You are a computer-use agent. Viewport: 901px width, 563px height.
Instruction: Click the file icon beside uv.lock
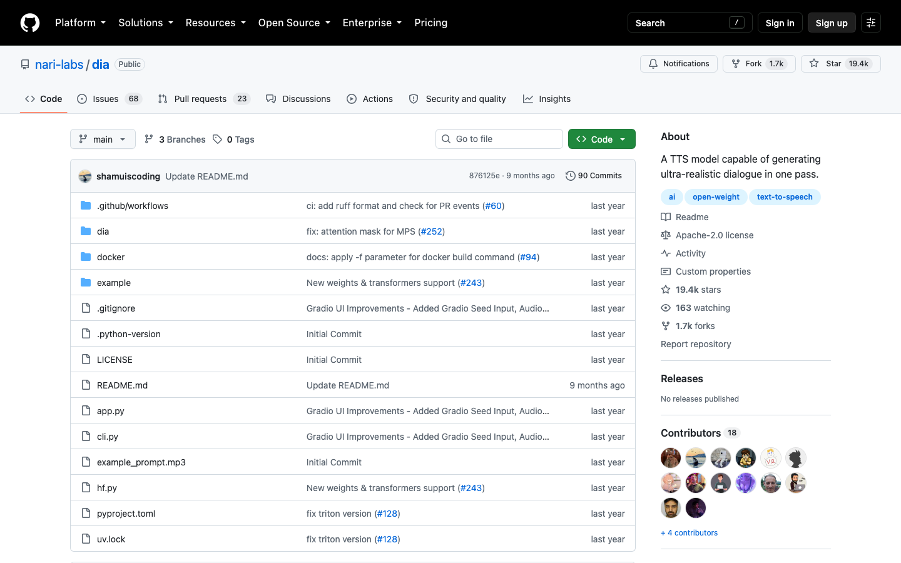(x=86, y=539)
